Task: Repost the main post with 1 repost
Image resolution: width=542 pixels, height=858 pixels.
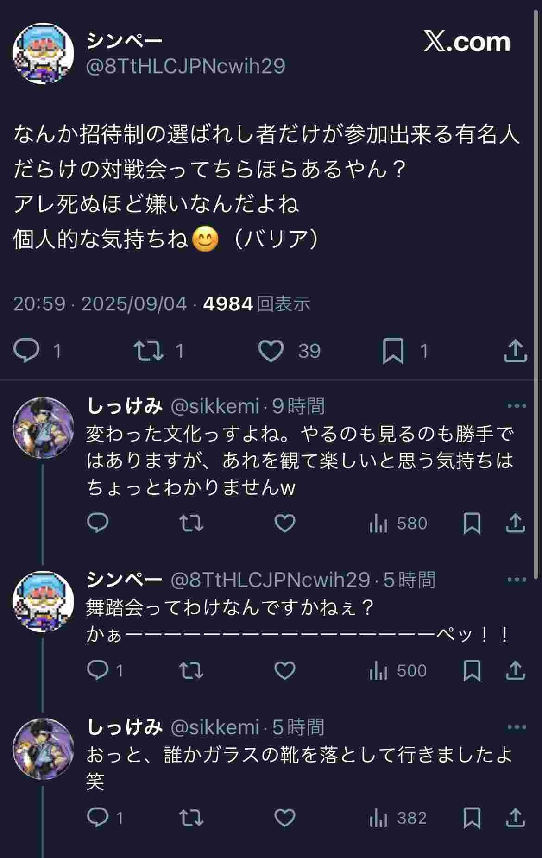Action: 149,351
